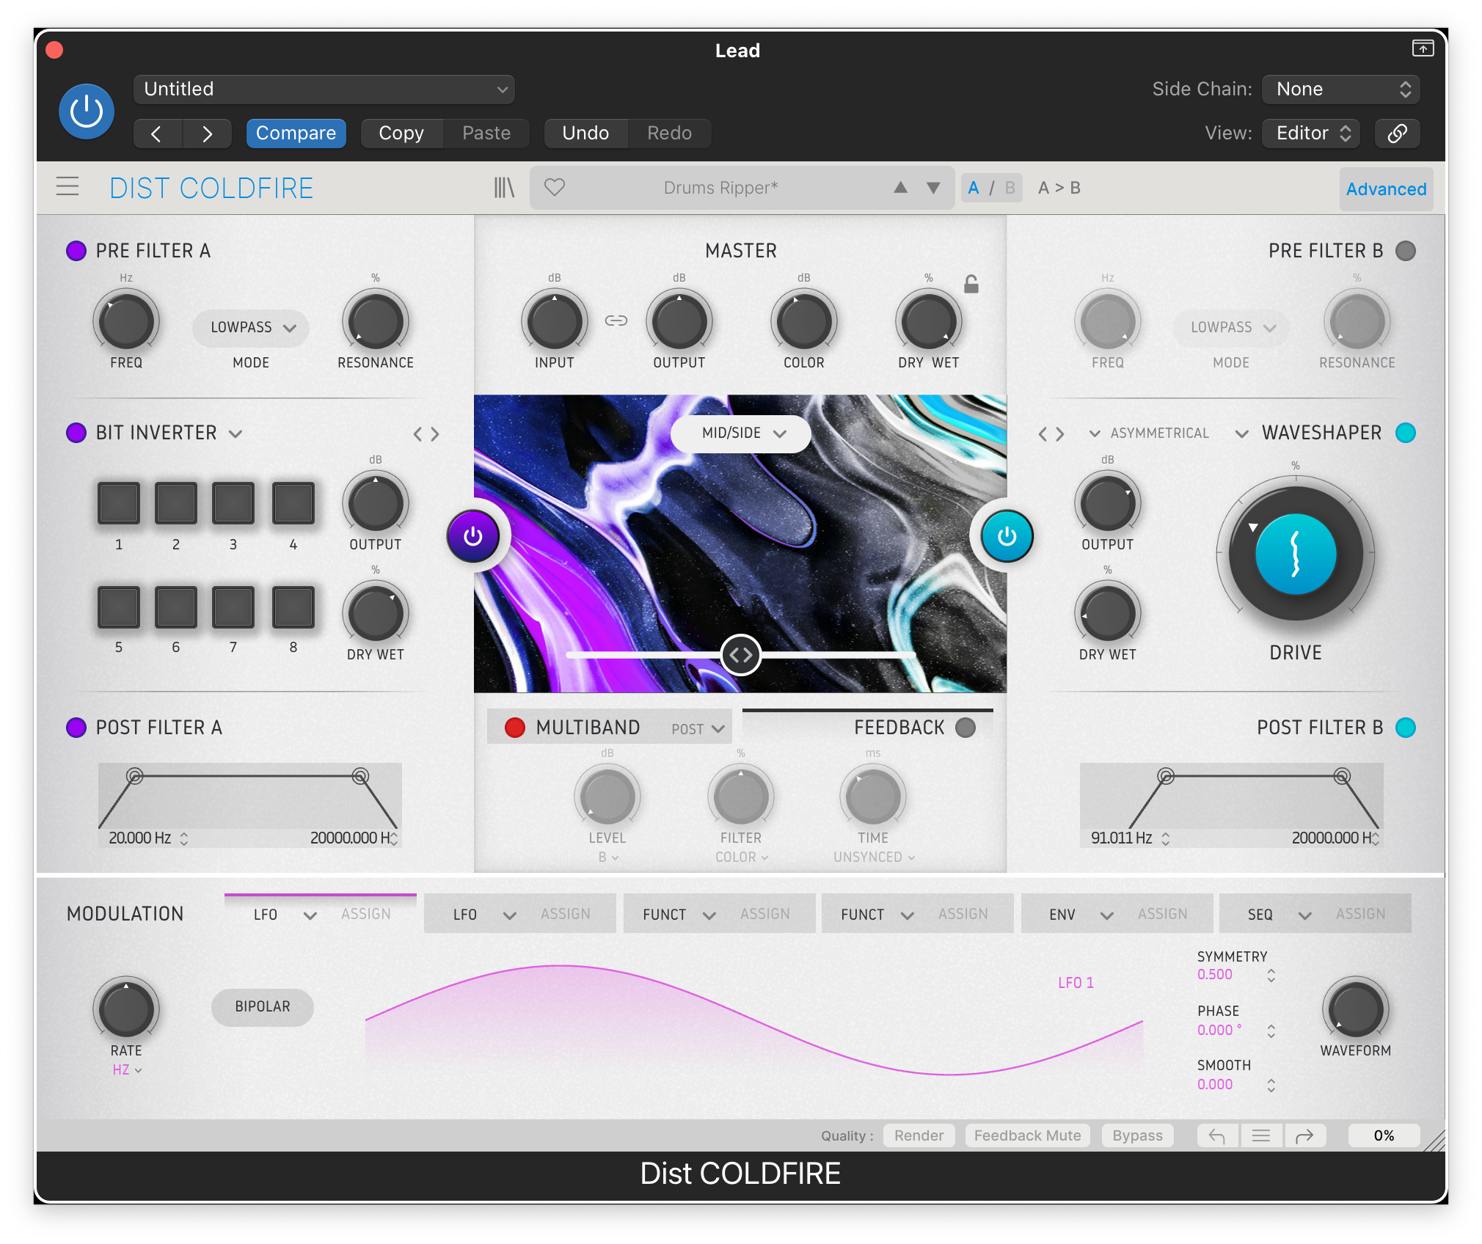Open the Side Chain None dropdown
The height and width of the screenshot is (1244, 1482).
pyautogui.click(x=1341, y=89)
